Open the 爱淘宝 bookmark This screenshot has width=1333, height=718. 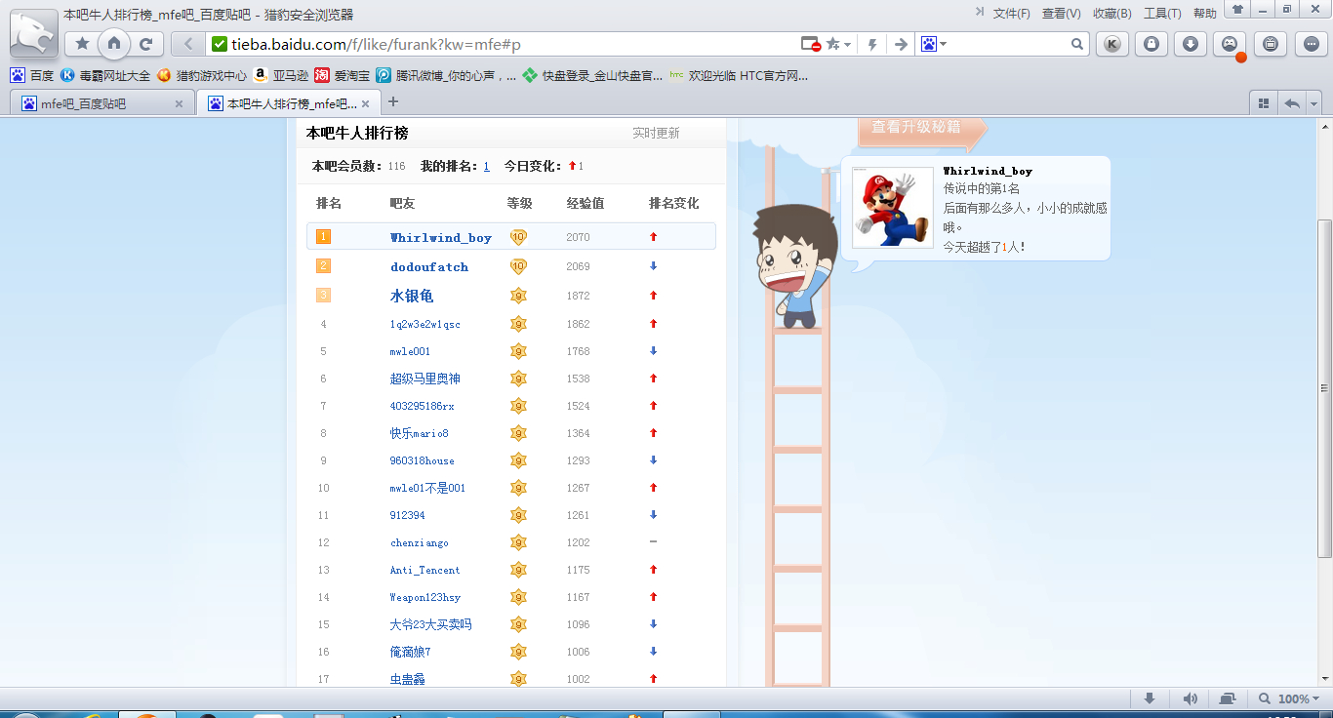343,75
